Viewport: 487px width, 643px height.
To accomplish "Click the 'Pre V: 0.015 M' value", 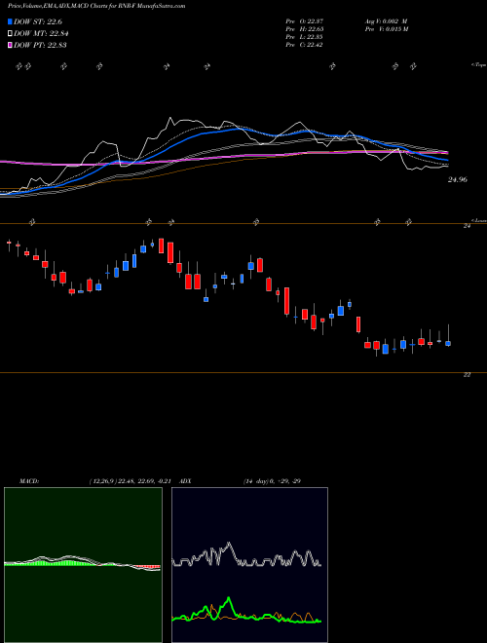I will tap(388, 29).
